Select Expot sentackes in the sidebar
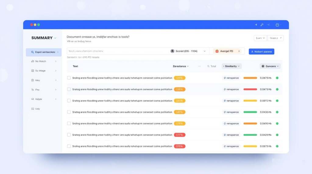Viewport: 312px width, 174px height. tap(44, 52)
